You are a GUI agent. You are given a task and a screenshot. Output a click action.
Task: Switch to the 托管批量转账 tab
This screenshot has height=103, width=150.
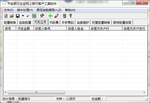pyautogui.click(x=101, y=23)
